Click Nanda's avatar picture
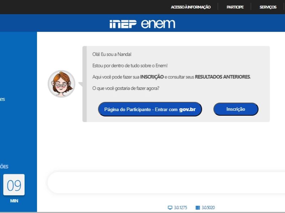Image resolution: width=285 pixels, height=213 pixels. 61,84
